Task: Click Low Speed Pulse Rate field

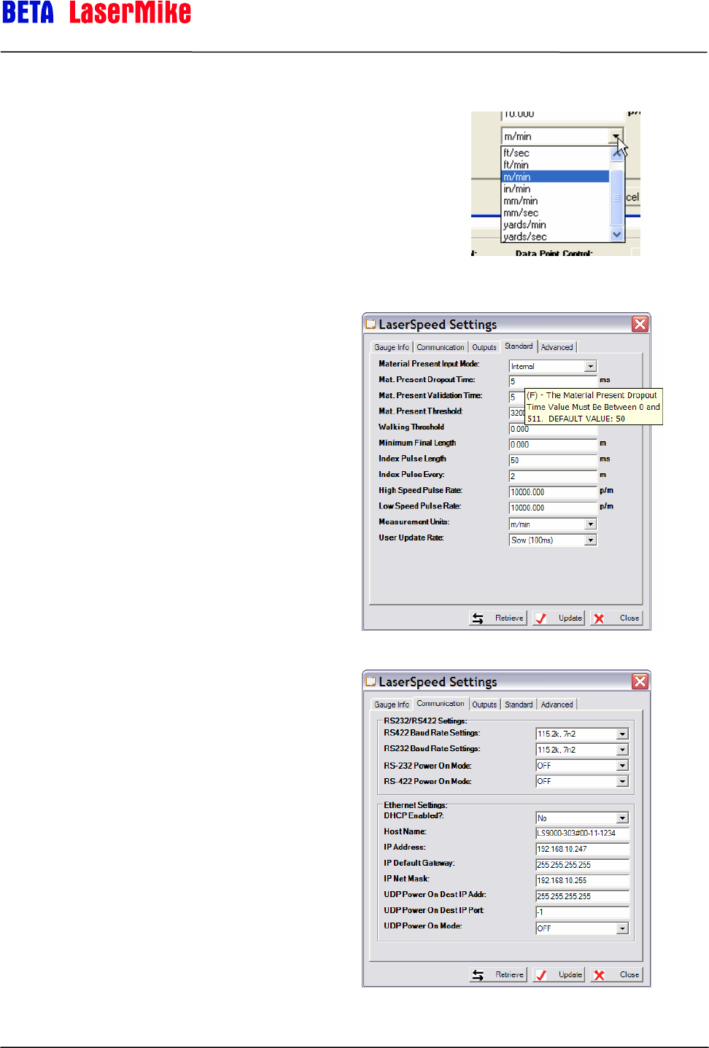Action: point(553,508)
